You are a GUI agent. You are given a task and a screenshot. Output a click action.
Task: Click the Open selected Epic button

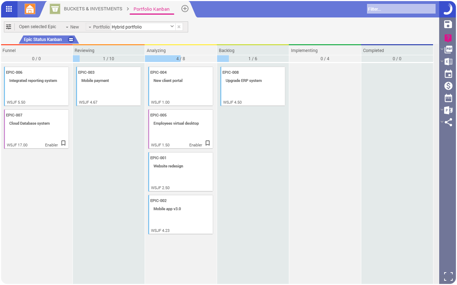[x=37, y=27]
